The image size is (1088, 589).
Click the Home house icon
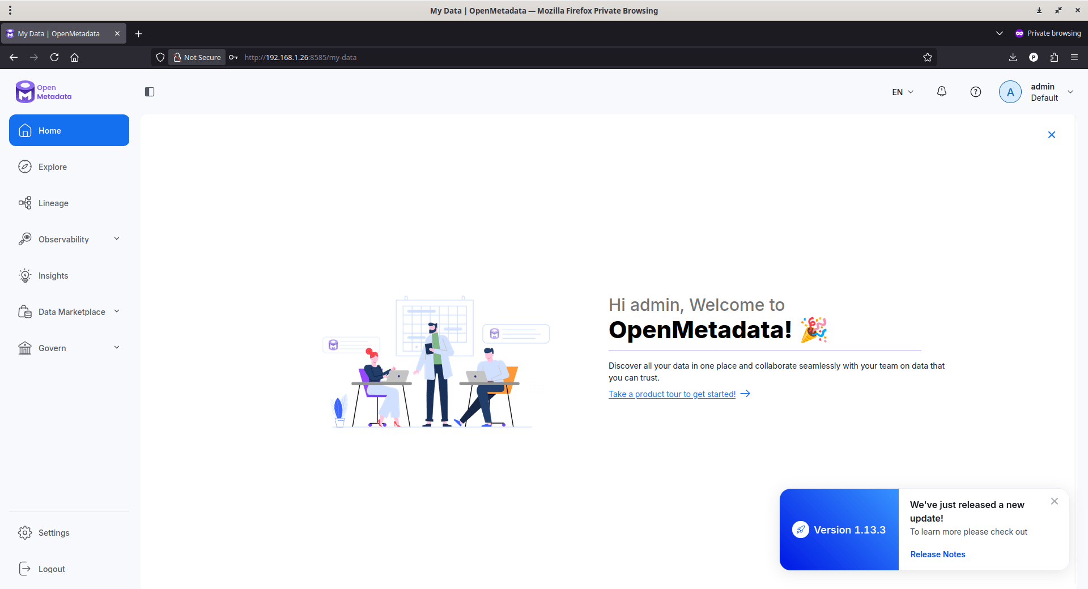coord(25,130)
